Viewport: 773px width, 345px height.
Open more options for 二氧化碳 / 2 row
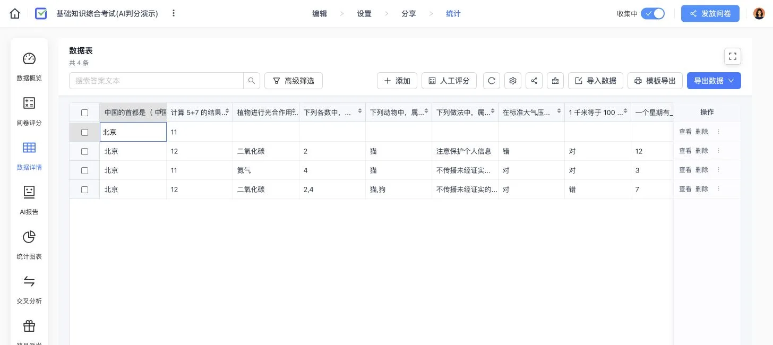pos(718,151)
